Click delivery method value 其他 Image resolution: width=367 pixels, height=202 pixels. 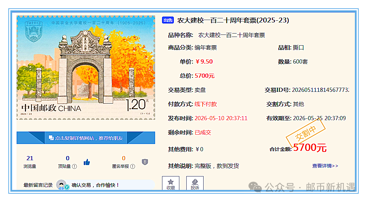298,104
